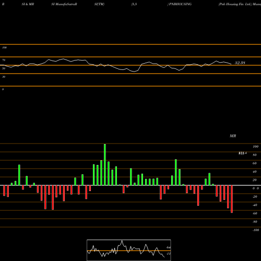Click the 'SI(TM)' header label

pyautogui.click(x=99, y=4)
